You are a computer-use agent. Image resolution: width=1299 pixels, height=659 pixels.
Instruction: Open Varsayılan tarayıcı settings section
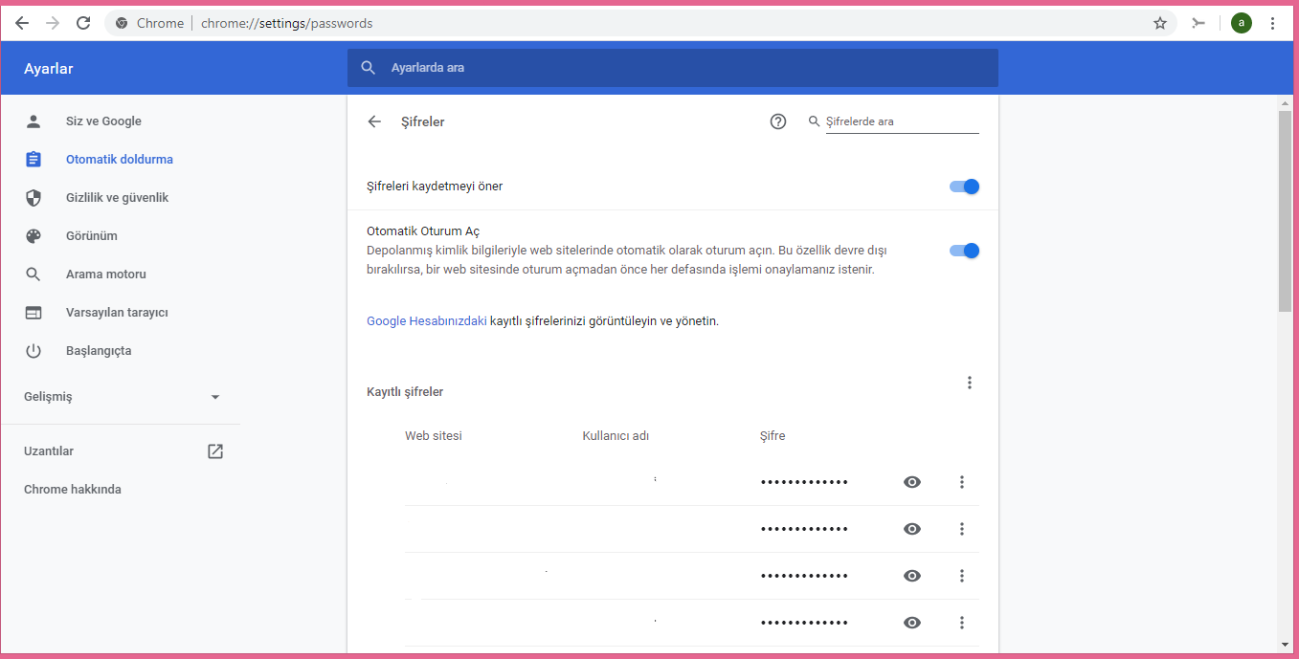pos(34,312)
